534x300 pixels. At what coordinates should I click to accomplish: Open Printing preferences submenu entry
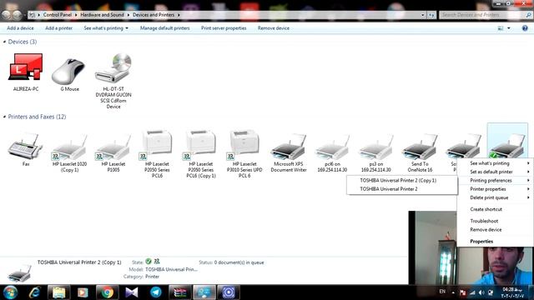coord(495,180)
